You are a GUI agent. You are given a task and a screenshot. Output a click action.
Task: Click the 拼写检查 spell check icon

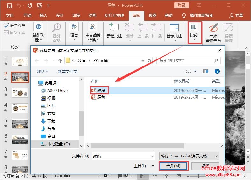click(6, 25)
